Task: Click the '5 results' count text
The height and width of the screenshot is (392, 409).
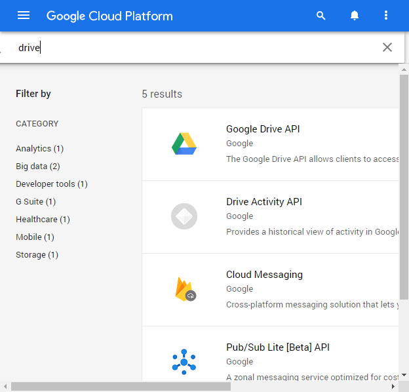Action: (x=162, y=94)
